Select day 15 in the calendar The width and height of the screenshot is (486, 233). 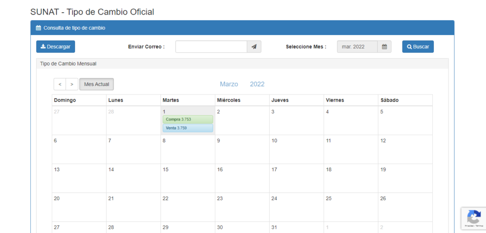[x=188, y=178]
